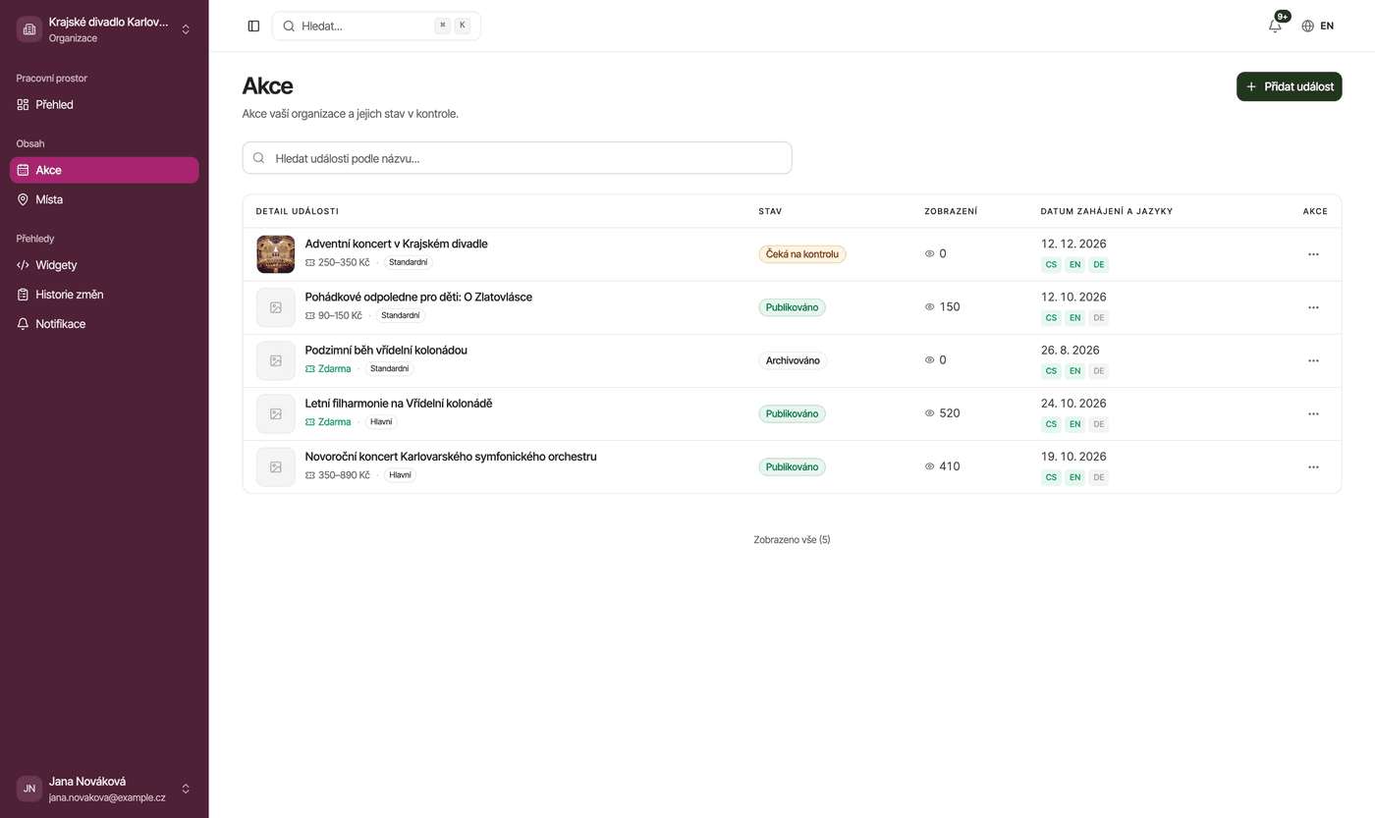Image resolution: width=1375 pixels, height=818 pixels.
Task: Click the image placeholder for Podzimní běh
Action: (276, 360)
